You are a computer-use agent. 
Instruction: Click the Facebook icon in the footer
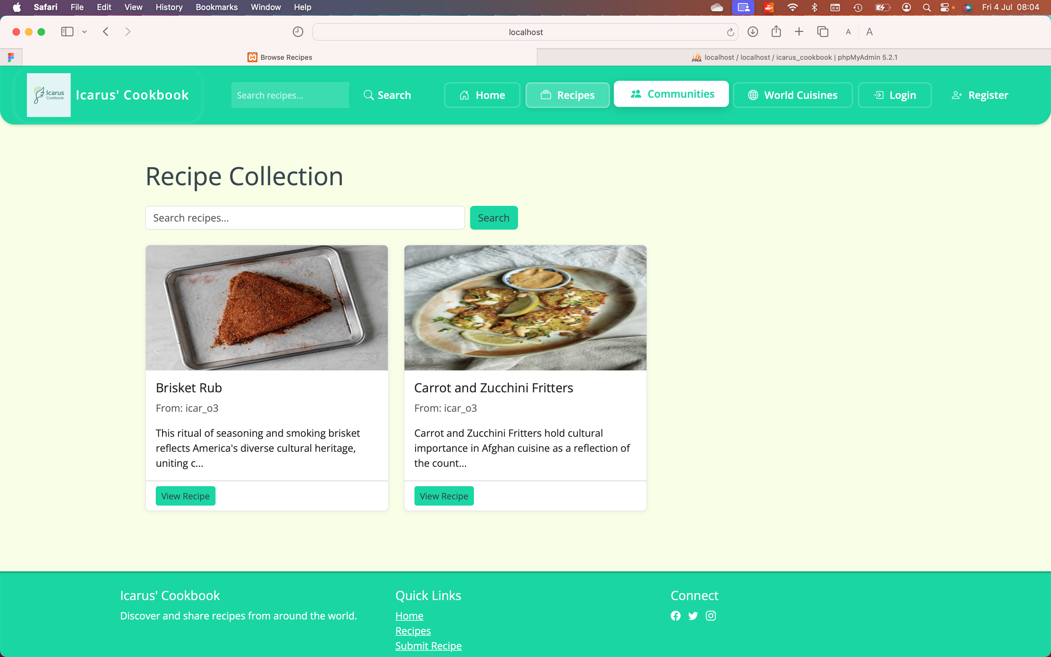pyautogui.click(x=676, y=616)
